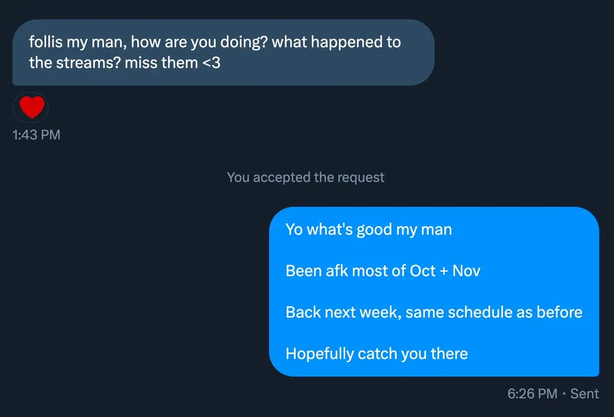
Task: Click the 'Back next week, same schedule' line
Action: (x=434, y=312)
